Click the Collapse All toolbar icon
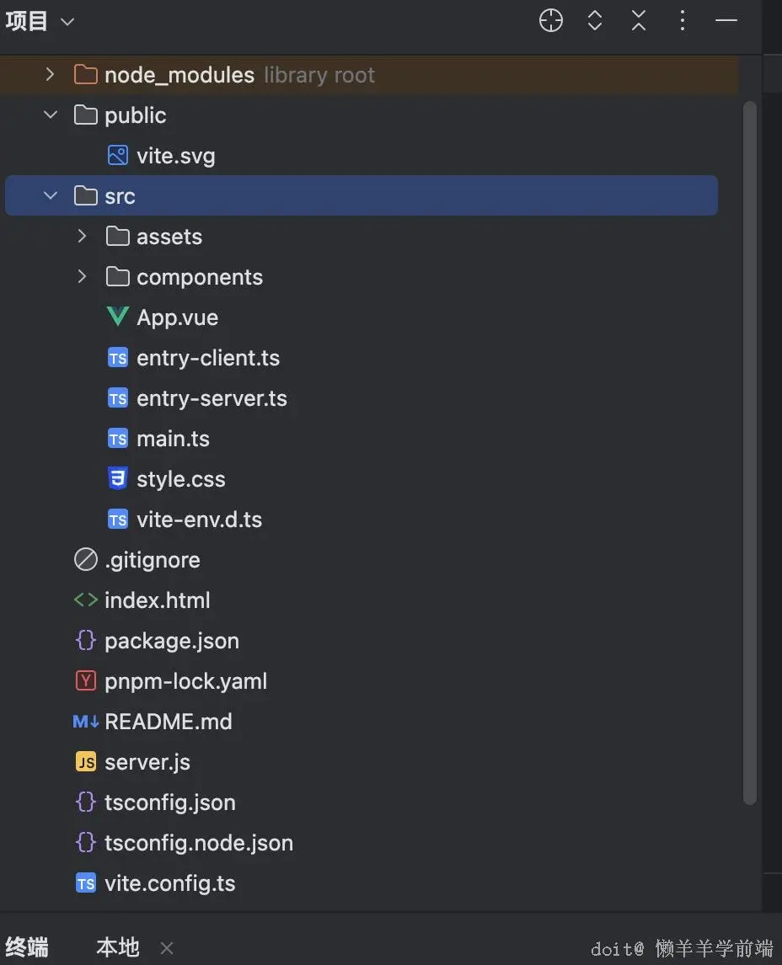The width and height of the screenshot is (782, 965). click(x=639, y=21)
